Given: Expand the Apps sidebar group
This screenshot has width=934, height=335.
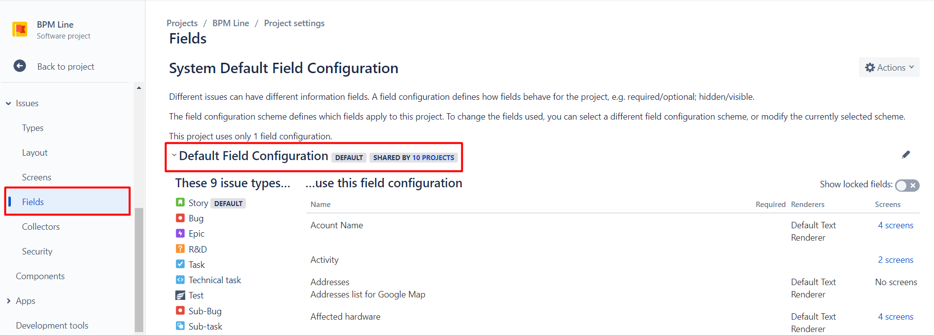Looking at the screenshot, I should pyautogui.click(x=8, y=301).
